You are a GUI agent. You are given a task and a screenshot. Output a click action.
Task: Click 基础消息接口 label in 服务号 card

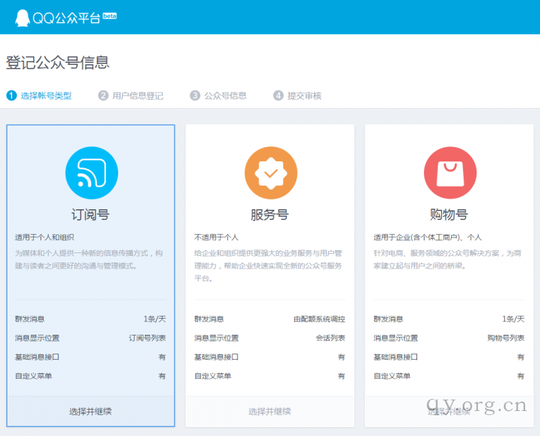pos(217,357)
